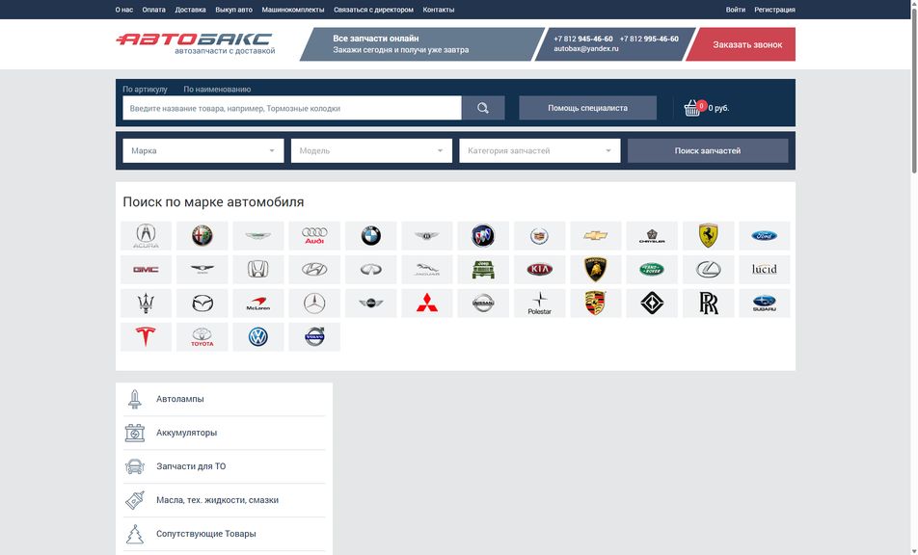Viewport: 918px width, 555px height.
Task: Click the Infiniti brand logo
Action: pyautogui.click(x=370, y=270)
